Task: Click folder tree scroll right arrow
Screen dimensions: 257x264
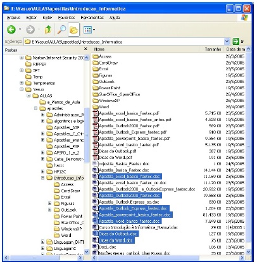Action: click(x=80, y=258)
